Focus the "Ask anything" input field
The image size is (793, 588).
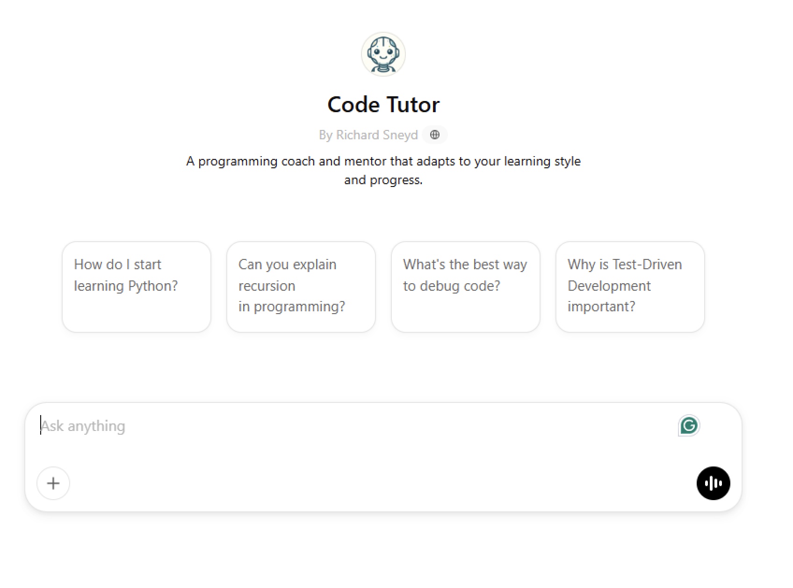click(x=327, y=426)
